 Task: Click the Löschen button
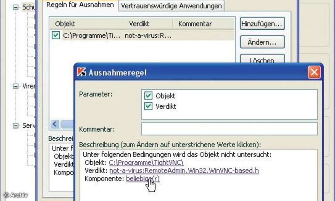262,59
